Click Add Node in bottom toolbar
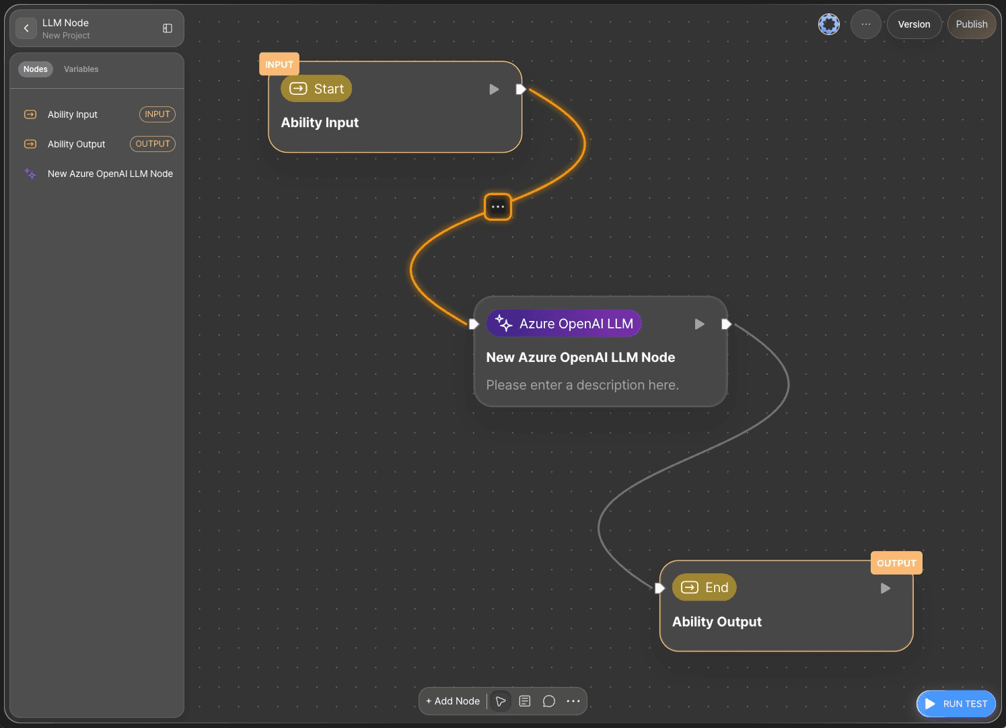Viewport: 1006px width, 728px height. coord(453,701)
